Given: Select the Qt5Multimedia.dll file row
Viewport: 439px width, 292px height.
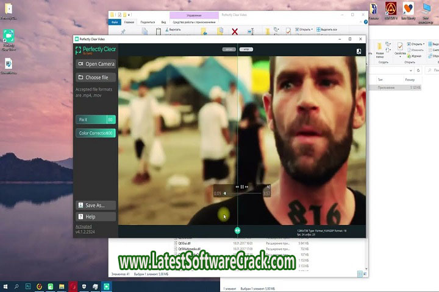Looking at the screenshot, I should click(241, 249).
